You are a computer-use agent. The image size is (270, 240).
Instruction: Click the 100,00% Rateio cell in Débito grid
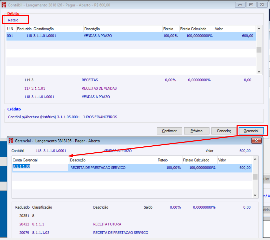click(x=170, y=36)
